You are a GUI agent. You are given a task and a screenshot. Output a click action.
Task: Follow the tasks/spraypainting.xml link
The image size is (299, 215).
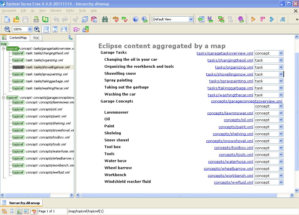231,81
